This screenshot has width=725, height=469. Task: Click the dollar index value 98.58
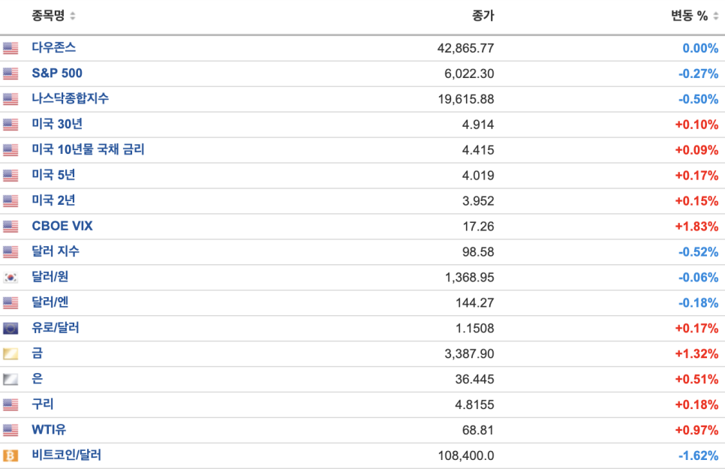[x=478, y=251]
